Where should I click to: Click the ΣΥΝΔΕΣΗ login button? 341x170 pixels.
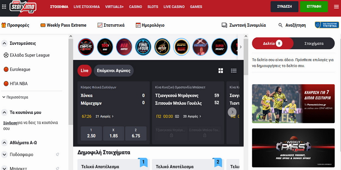284,7
